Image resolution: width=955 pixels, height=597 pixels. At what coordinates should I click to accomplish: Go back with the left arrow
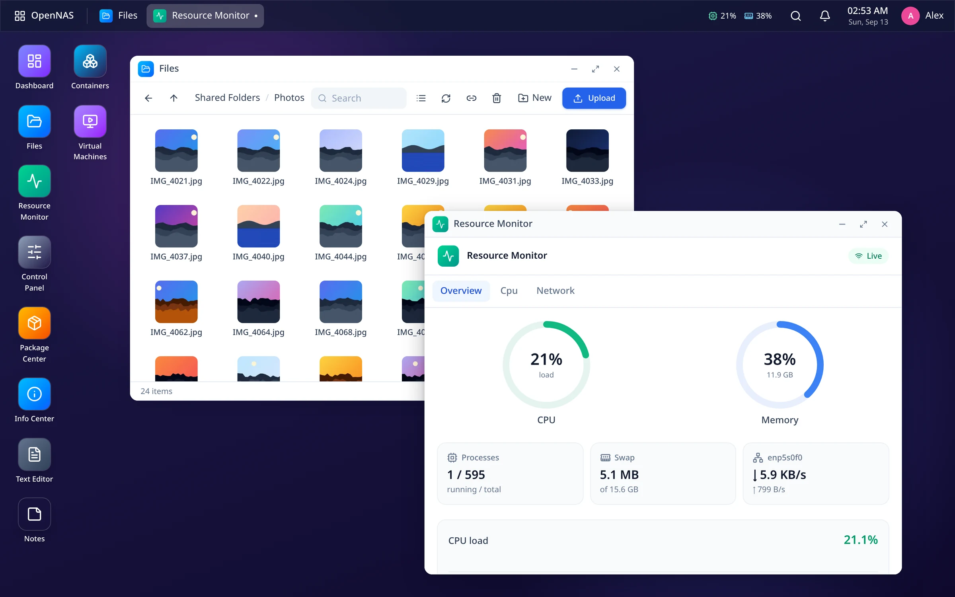pyautogui.click(x=148, y=98)
